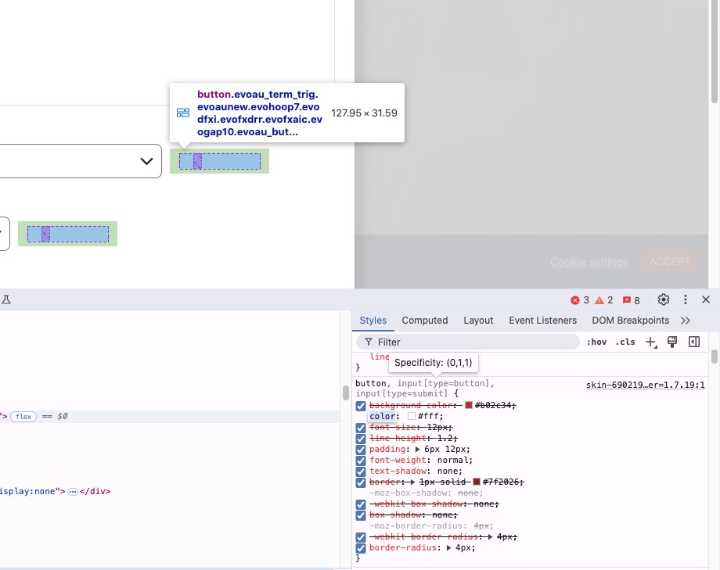The image size is (720, 570).
Task: Click the red error count indicator
Action: coord(580,300)
